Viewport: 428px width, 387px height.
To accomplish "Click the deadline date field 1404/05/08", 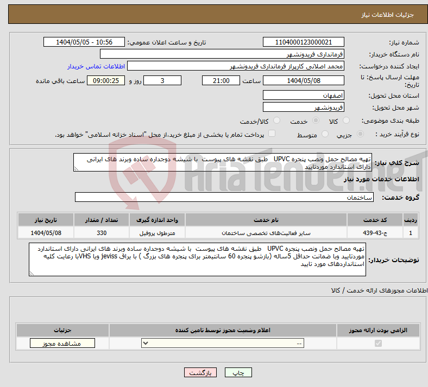I will (303, 80).
